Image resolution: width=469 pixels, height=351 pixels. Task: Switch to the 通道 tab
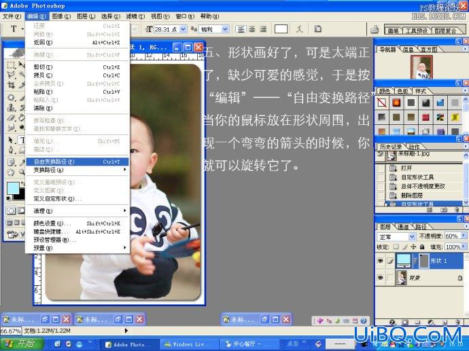click(404, 227)
